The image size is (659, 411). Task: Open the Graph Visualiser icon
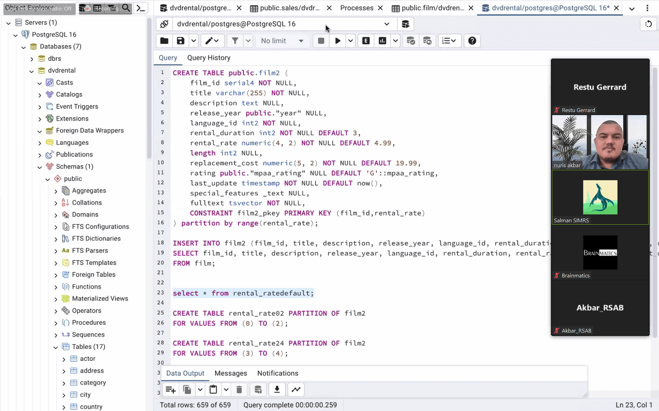click(x=296, y=389)
